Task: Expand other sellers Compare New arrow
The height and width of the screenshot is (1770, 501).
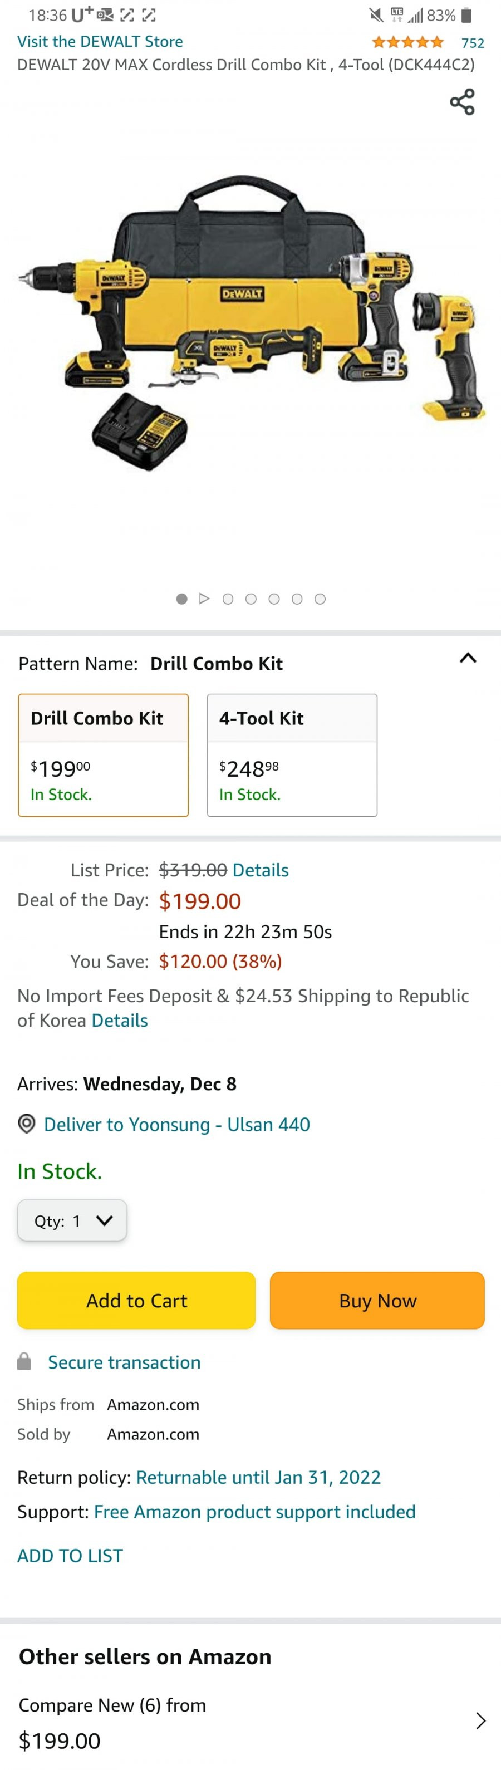Action: coord(481,1720)
